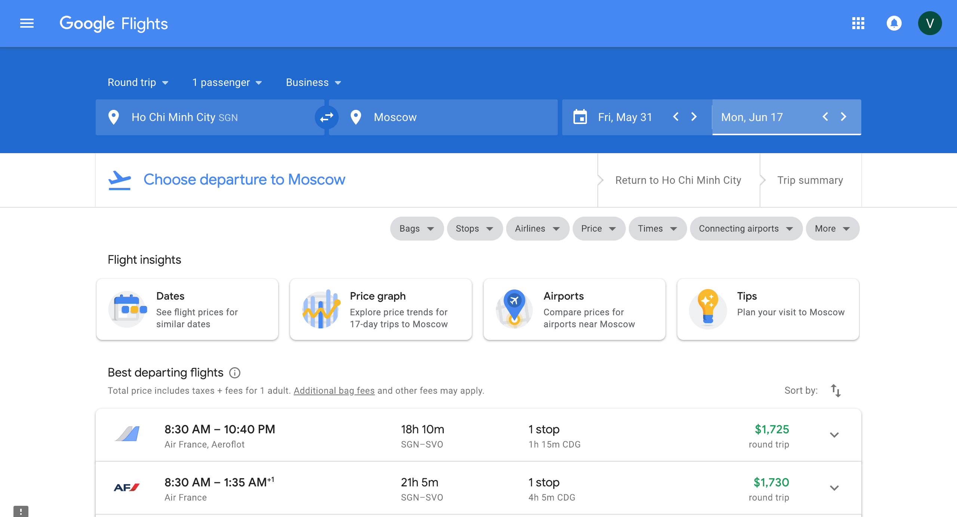Open the feedback exclamation icon
The height and width of the screenshot is (517, 957).
[x=21, y=511]
